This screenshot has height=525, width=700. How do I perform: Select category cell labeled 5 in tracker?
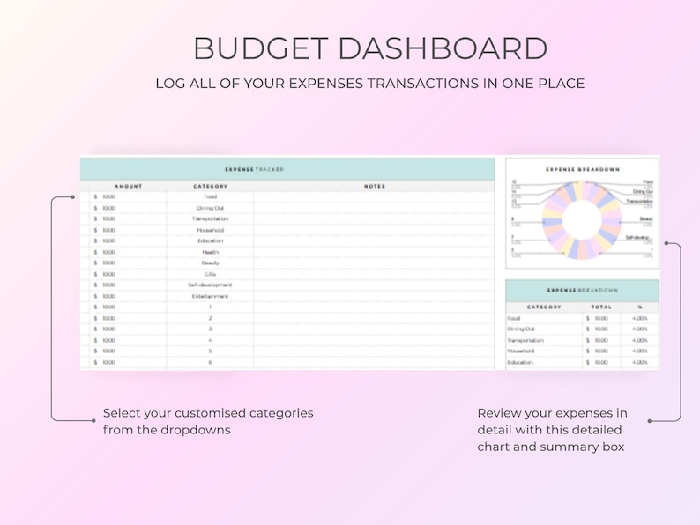(211, 351)
